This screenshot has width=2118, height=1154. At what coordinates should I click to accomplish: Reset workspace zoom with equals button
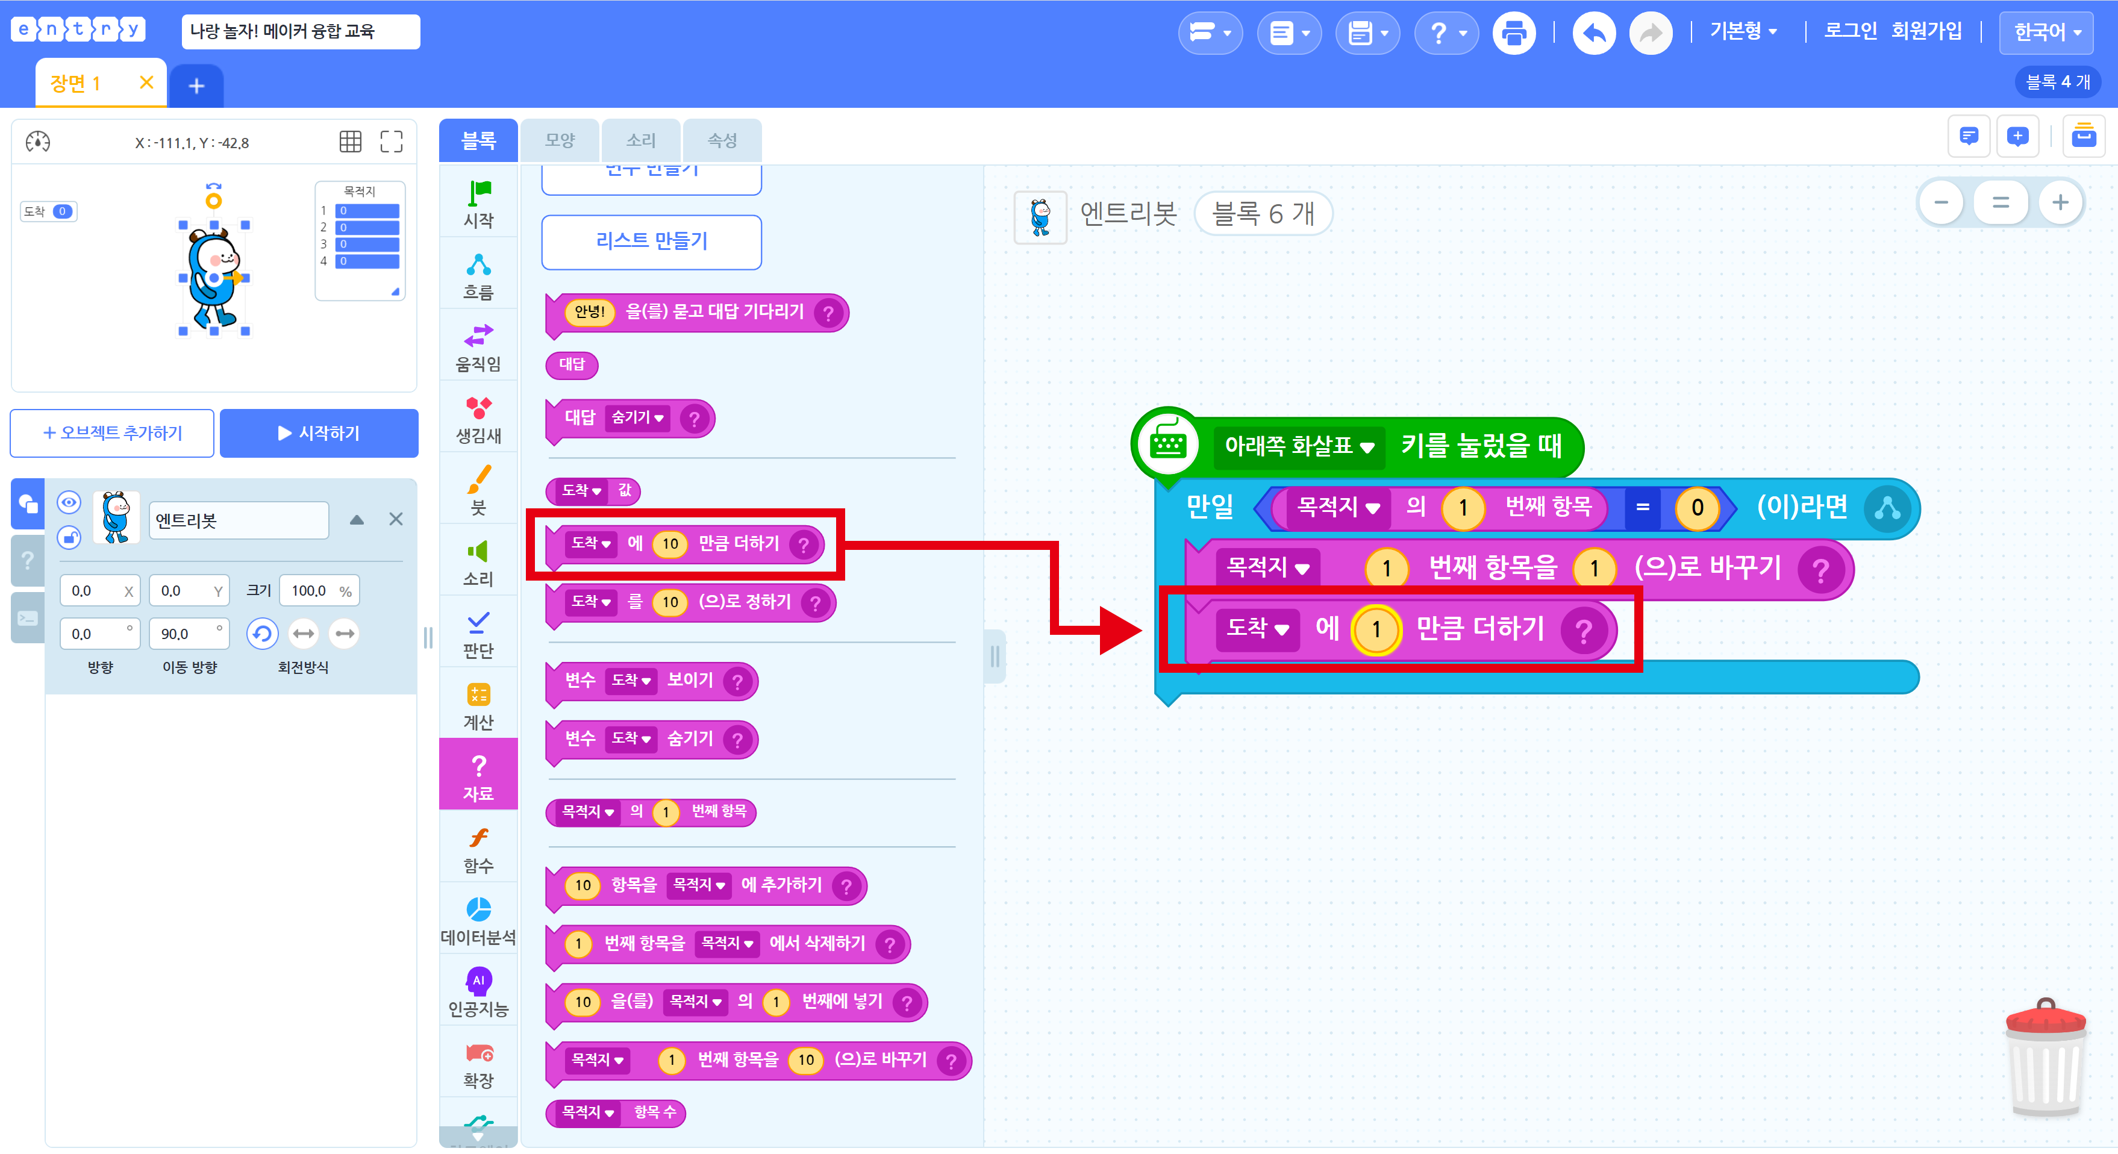click(2001, 202)
